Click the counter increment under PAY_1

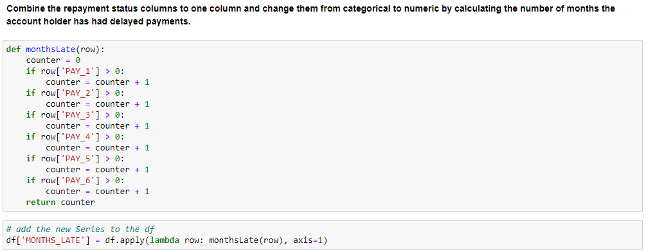click(98, 82)
